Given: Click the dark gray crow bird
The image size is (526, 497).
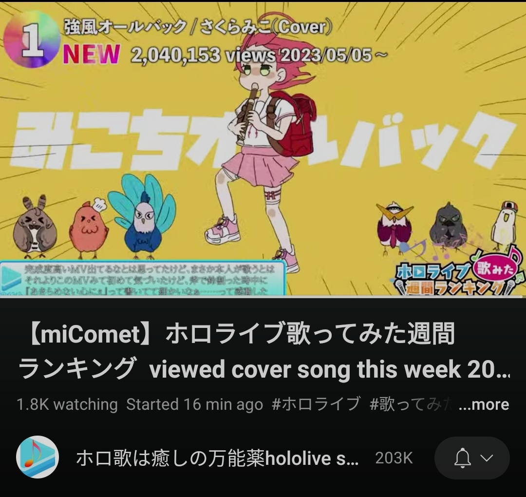Looking at the screenshot, I should point(448,225).
